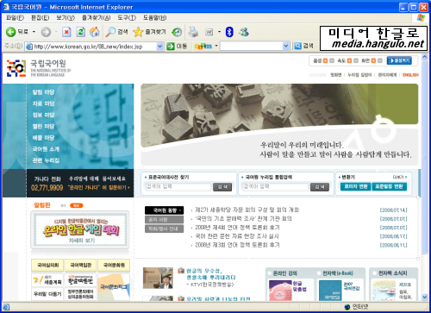Screen dimensions: 431x313
Task: Click the Daum search toolbar magnifier button
Action: pyautogui.click(x=298, y=46)
